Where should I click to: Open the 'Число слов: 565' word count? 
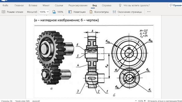[x=22, y=101]
